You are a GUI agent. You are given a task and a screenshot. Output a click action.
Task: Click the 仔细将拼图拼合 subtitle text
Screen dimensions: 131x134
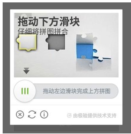pos(43,31)
